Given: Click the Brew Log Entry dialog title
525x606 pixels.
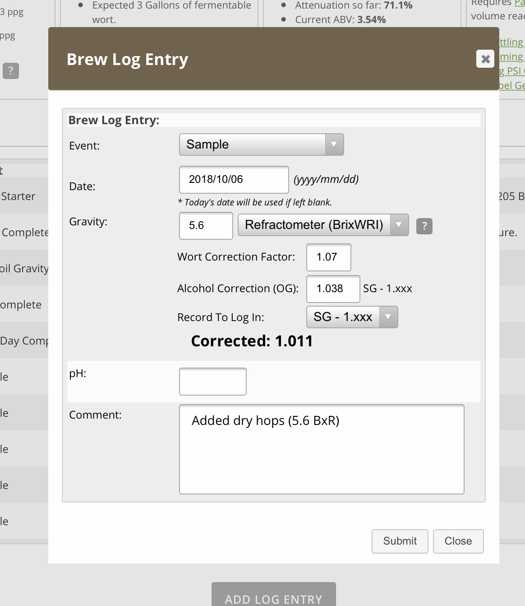Looking at the screenshot, I should tap(127, 59).
